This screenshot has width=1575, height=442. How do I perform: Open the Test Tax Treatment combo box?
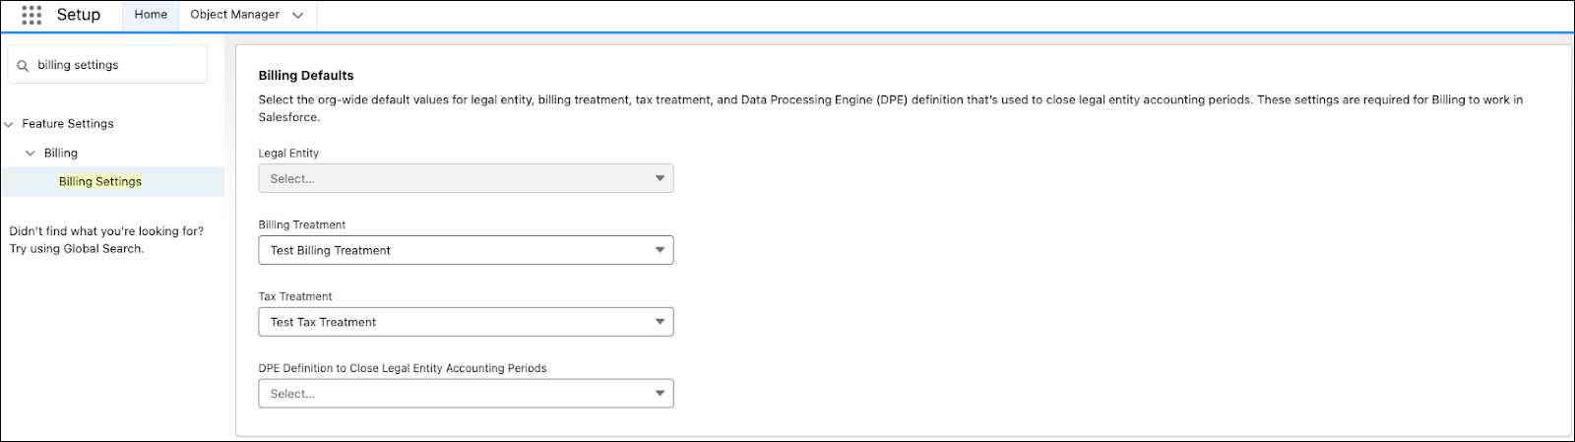(x=466, y=322)
